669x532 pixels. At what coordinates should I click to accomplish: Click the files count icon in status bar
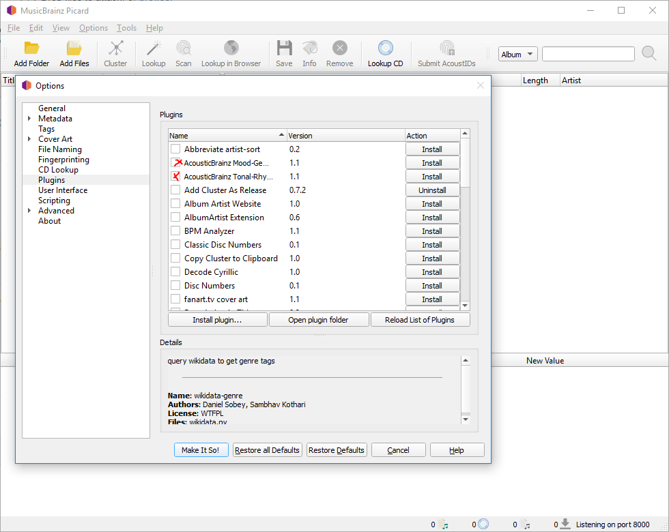pyautogui.click(x=443, y=524)
